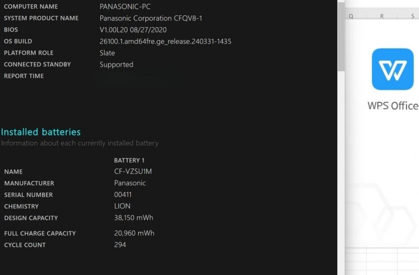
Task: Click the computer name PANASONIC-PC
Action: 125,7
